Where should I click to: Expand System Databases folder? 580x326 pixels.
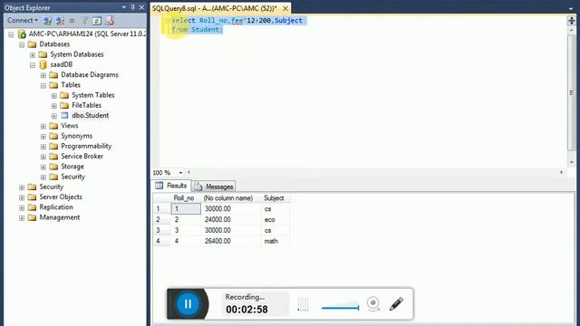(33, 54)
